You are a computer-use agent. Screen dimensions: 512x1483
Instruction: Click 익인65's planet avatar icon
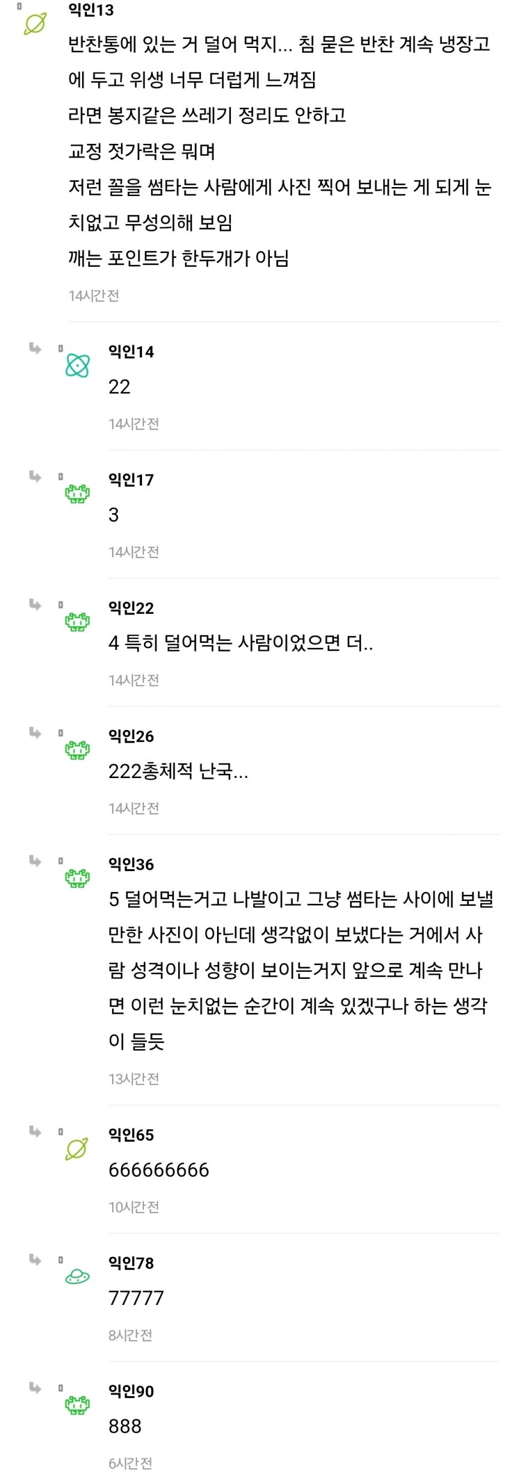click(x=77, y=1149)
